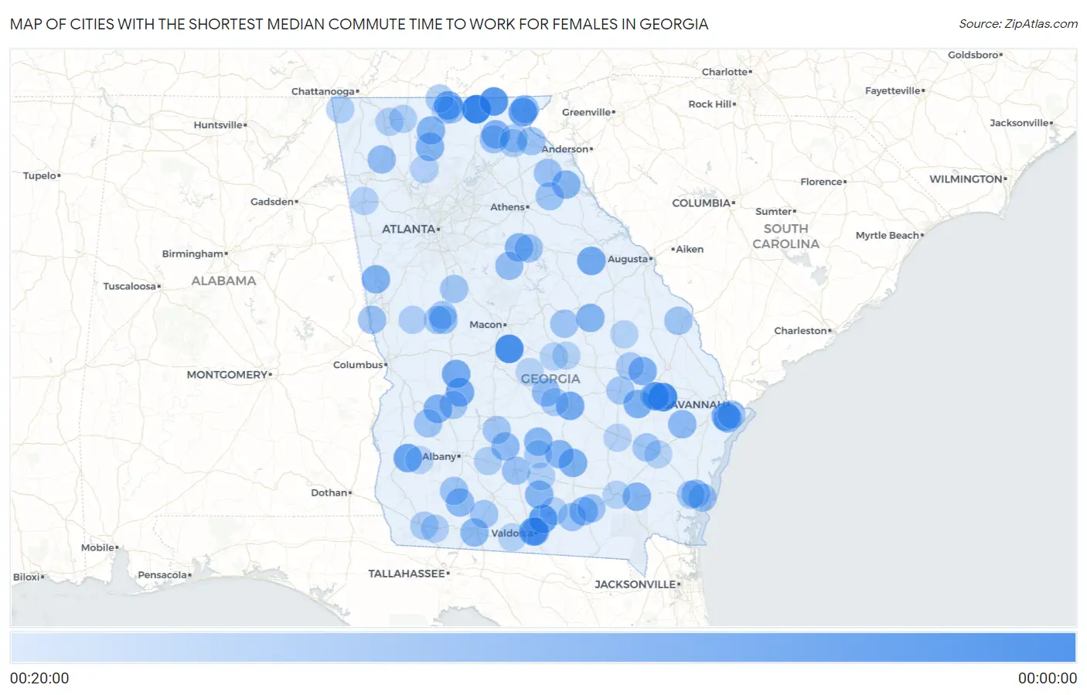Click the 00:20:00 legend label
The image size is (1087, 695).
(39, 679)
